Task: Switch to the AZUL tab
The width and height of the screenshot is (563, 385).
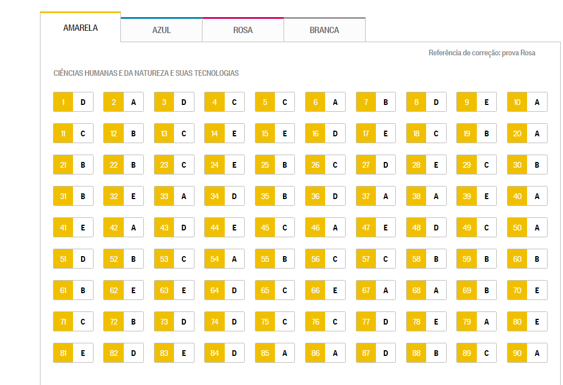Action: tap(161, 30)
